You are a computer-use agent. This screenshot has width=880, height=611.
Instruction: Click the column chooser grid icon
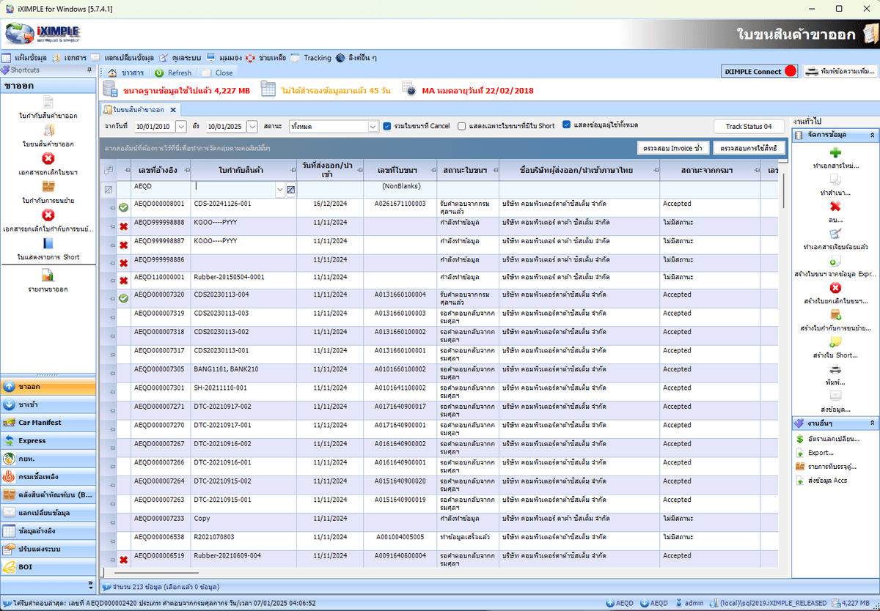pos(109,170)
